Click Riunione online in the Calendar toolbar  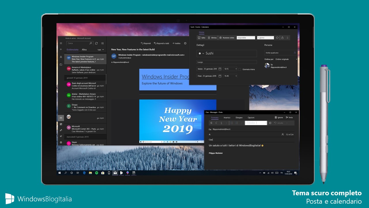point(227,38)
